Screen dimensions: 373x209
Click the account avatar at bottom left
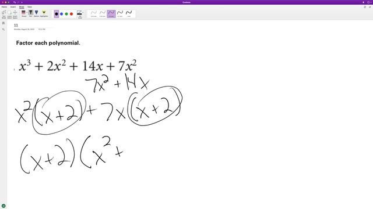pyautogui.click(x=3, y=206)
